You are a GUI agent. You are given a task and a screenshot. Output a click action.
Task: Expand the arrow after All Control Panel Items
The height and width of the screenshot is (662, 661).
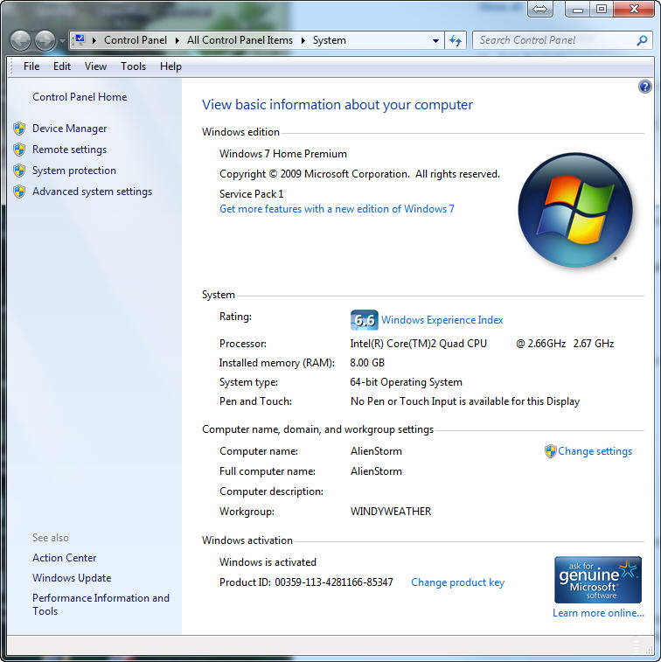[x=303, y=40]
